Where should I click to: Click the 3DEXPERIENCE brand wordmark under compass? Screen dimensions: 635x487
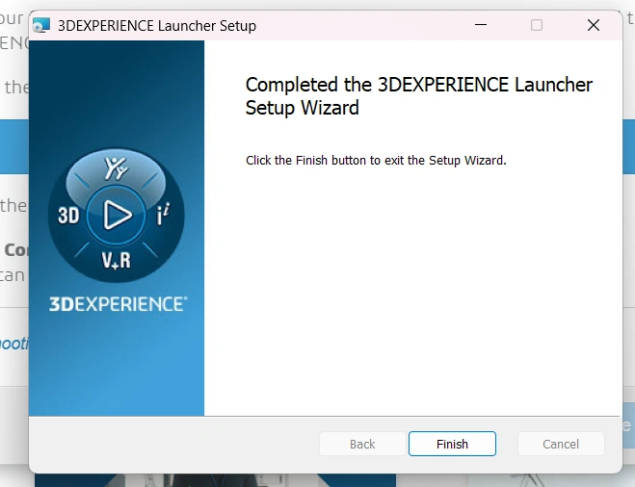tap(118, 304)
